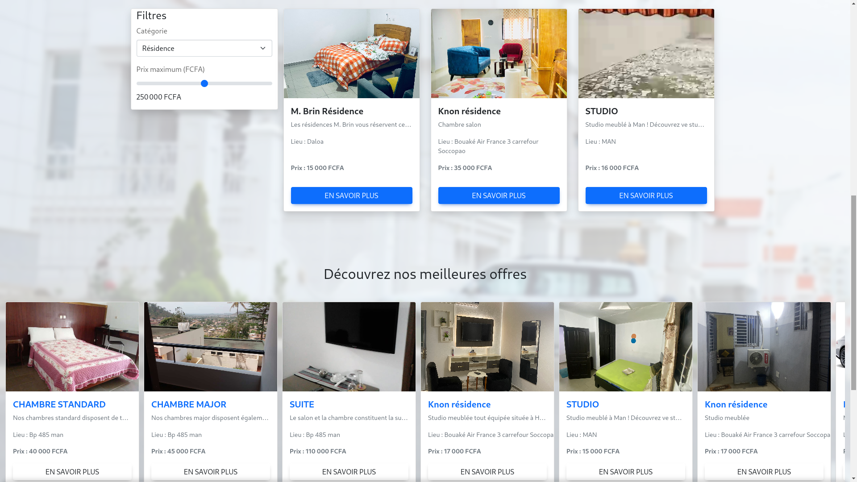Click EN SAVOIR PLUS under SUITE
Screen dimensions: 857x482
[x=349, y=472]
